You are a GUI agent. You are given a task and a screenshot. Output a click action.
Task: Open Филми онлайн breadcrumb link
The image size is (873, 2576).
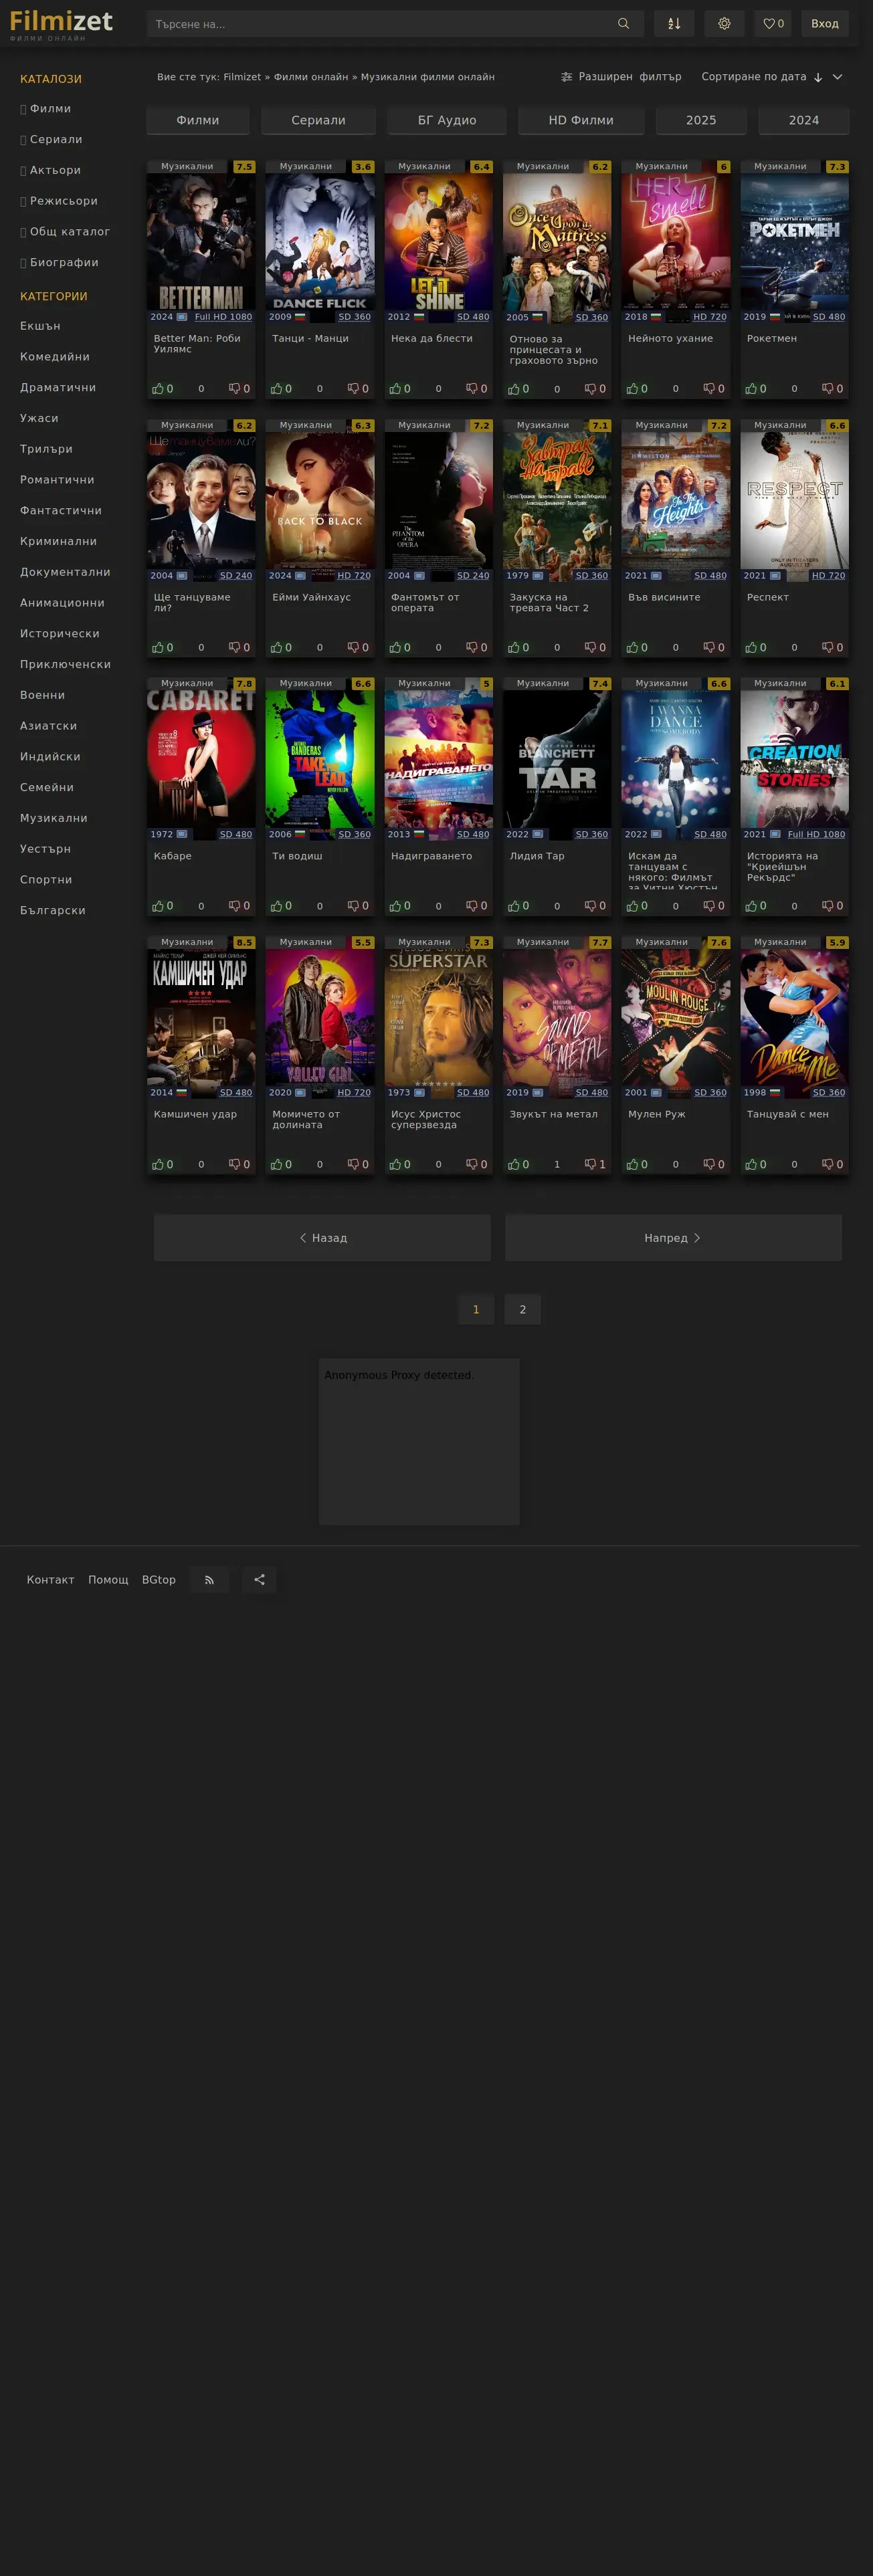click(x=311, y=77)
